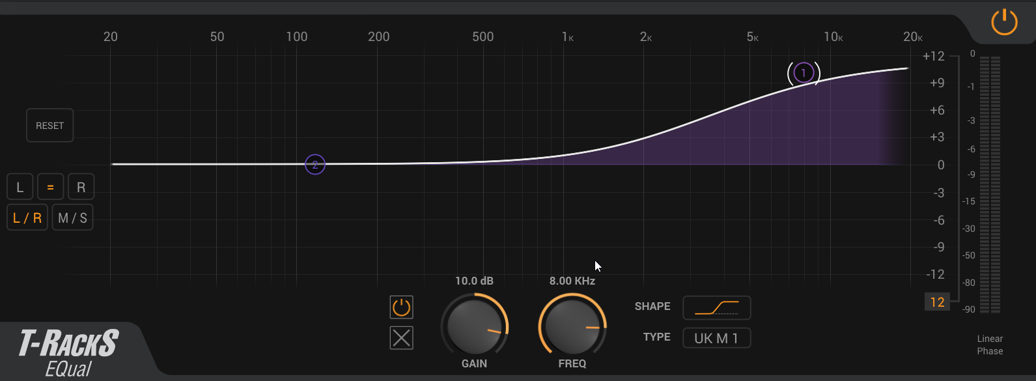Select the L channel button
The image size is (1036, 381).
20,188
